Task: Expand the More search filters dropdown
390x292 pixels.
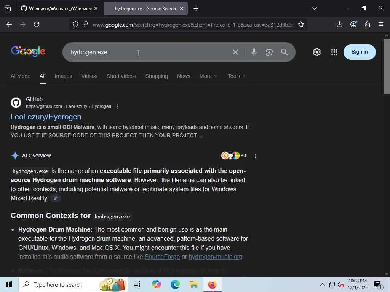Action: [x=208, y=76]
